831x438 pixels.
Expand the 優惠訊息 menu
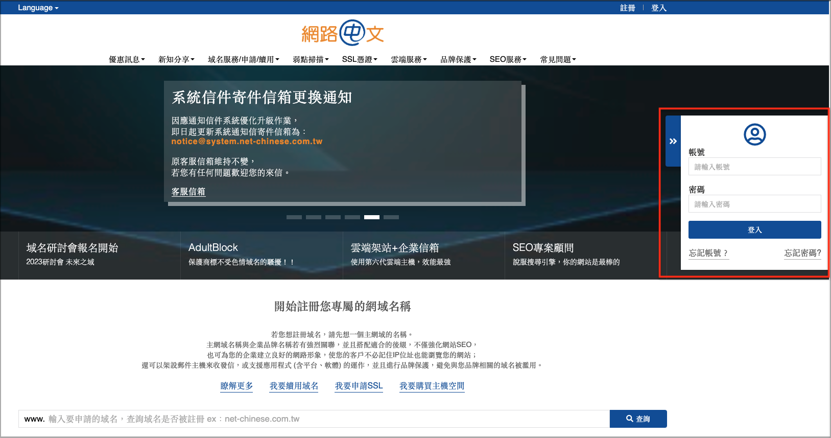[127, 59]
